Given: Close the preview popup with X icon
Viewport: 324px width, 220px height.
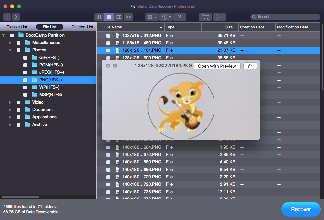Looking at the screenshot, I should tap(108, 66).
